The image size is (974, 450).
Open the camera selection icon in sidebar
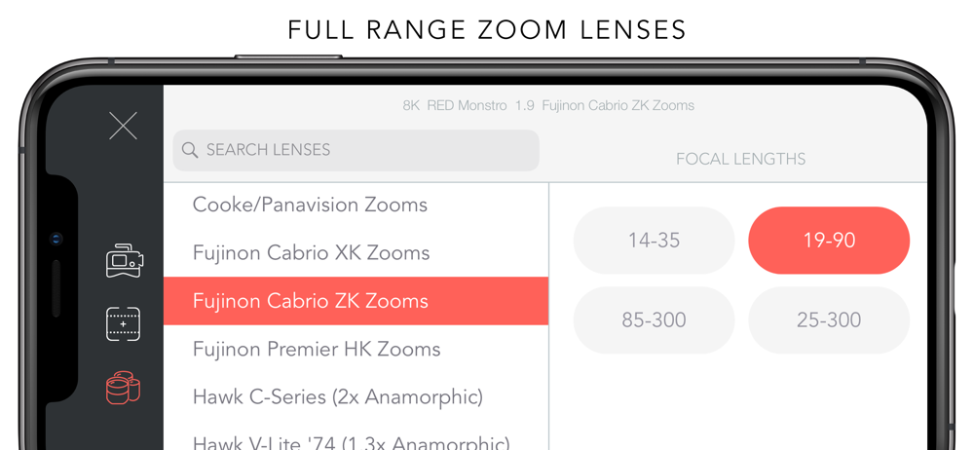click(125, 260)
